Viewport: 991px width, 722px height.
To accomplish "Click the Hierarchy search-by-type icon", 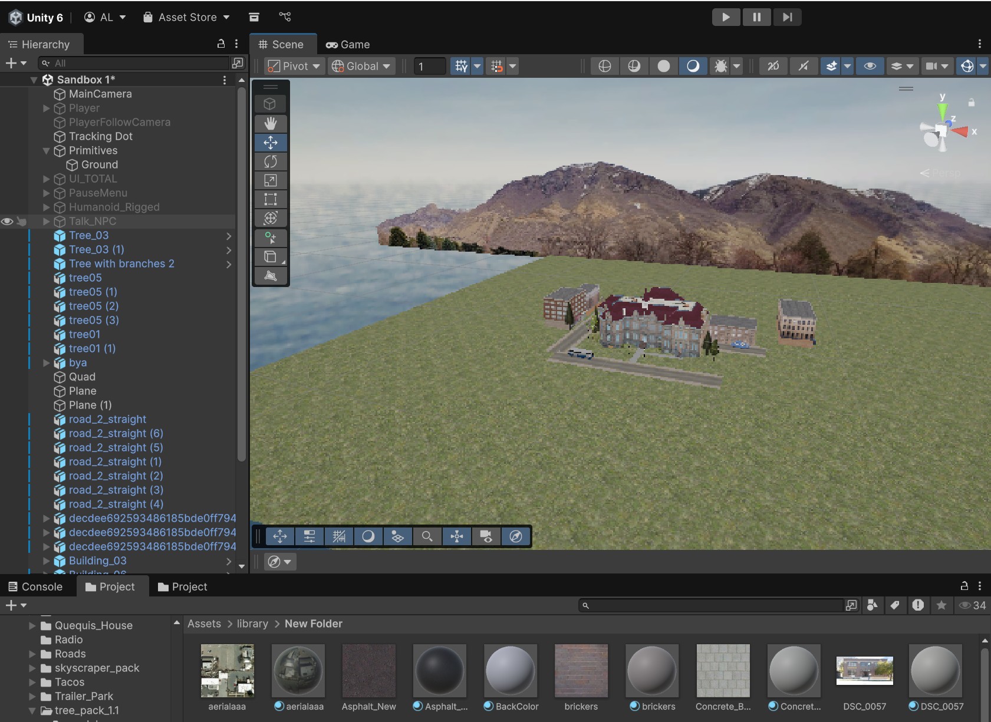I will pos(238,63).
